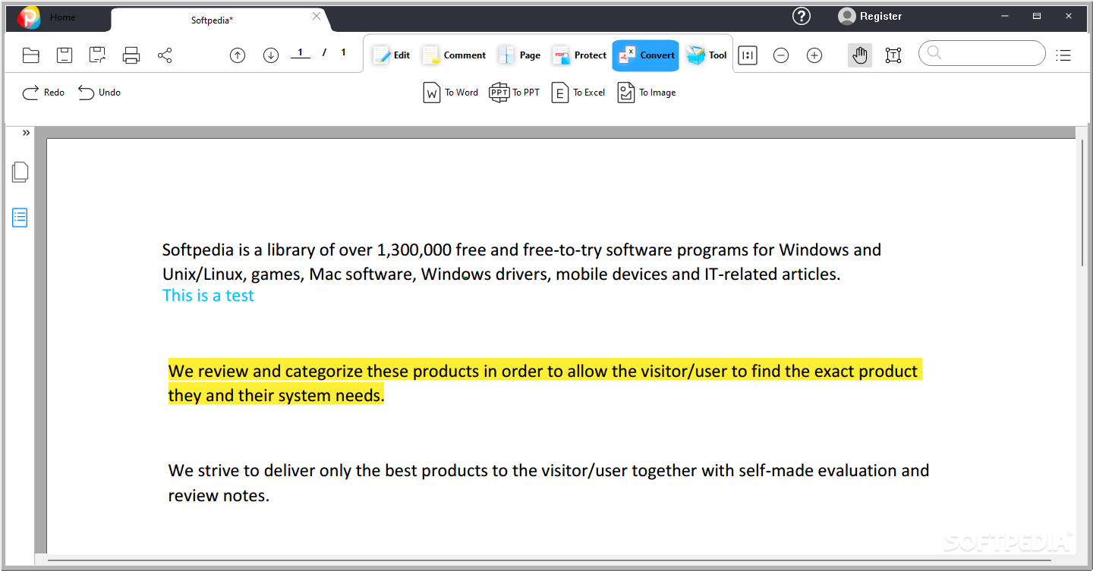Open the list menu icon beside search
Screen dimensions: 1093x571
pyautogui.click(x=1063, y=55)
